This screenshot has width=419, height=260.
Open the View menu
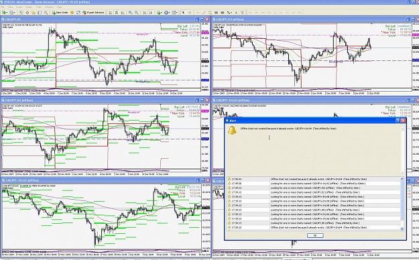(x=11, y=7)
